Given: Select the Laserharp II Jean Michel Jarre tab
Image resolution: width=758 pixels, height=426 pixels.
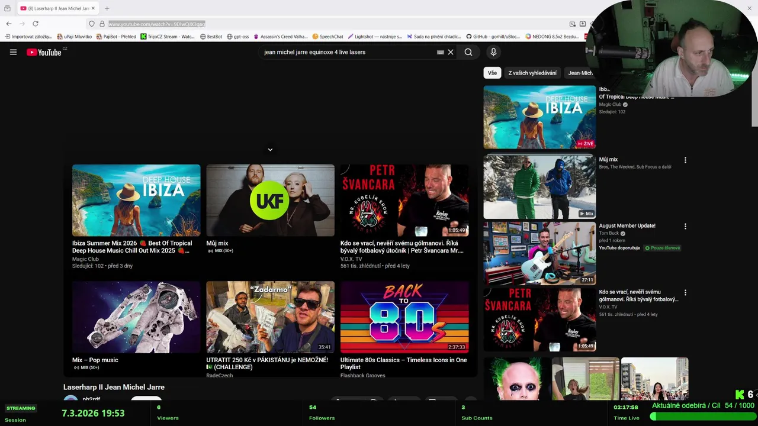Looking at the screenshot, I should [x=57, y=8].
